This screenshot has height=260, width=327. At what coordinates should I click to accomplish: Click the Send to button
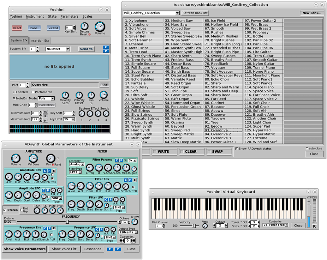point(86,49)
